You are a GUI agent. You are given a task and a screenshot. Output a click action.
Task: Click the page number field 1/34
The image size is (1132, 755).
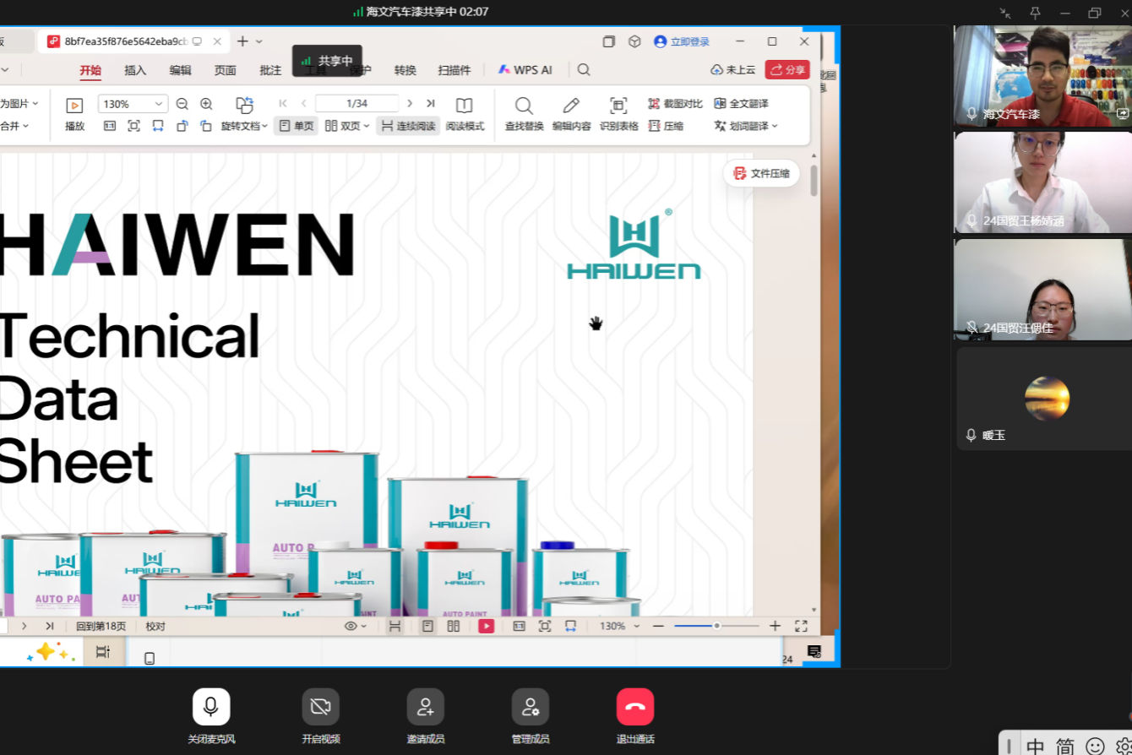pyautogui.click(x=356, y=104)
